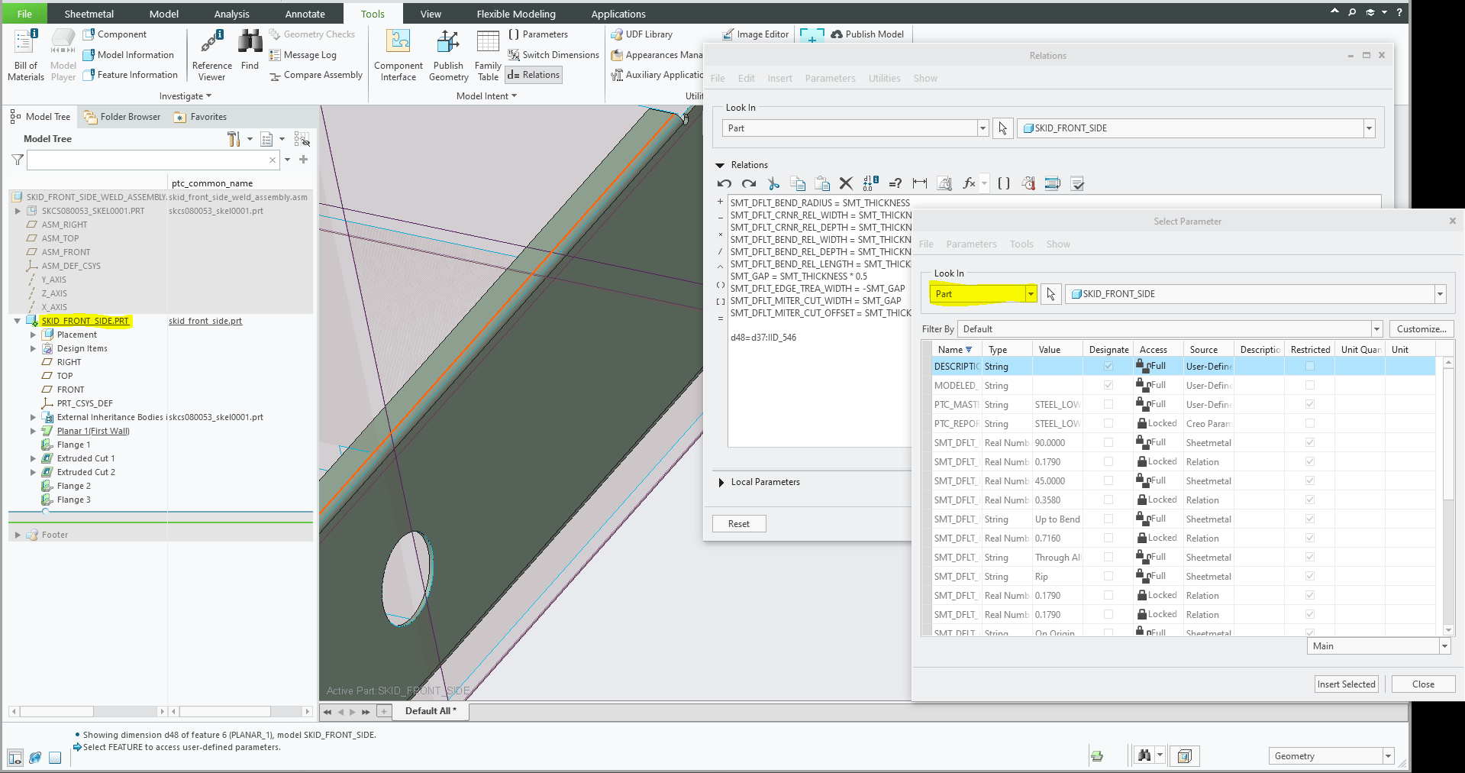Collapse the SKID_FRONT_SIDE.PRT tree node

click(17, 321)
